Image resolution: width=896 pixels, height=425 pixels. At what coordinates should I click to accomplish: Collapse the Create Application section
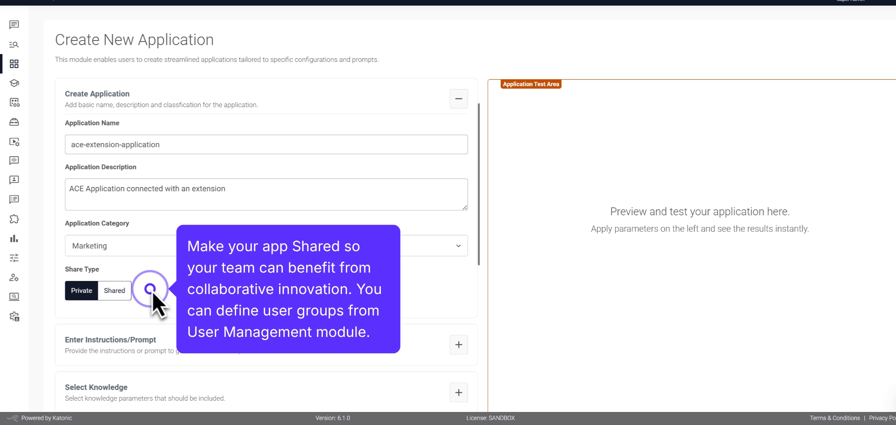click(x=458, y=99)
